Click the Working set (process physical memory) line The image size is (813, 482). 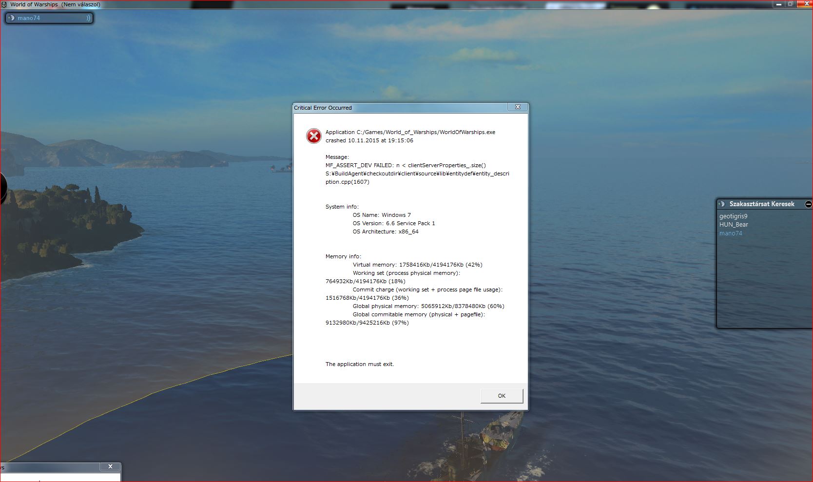tap(406, 273)
